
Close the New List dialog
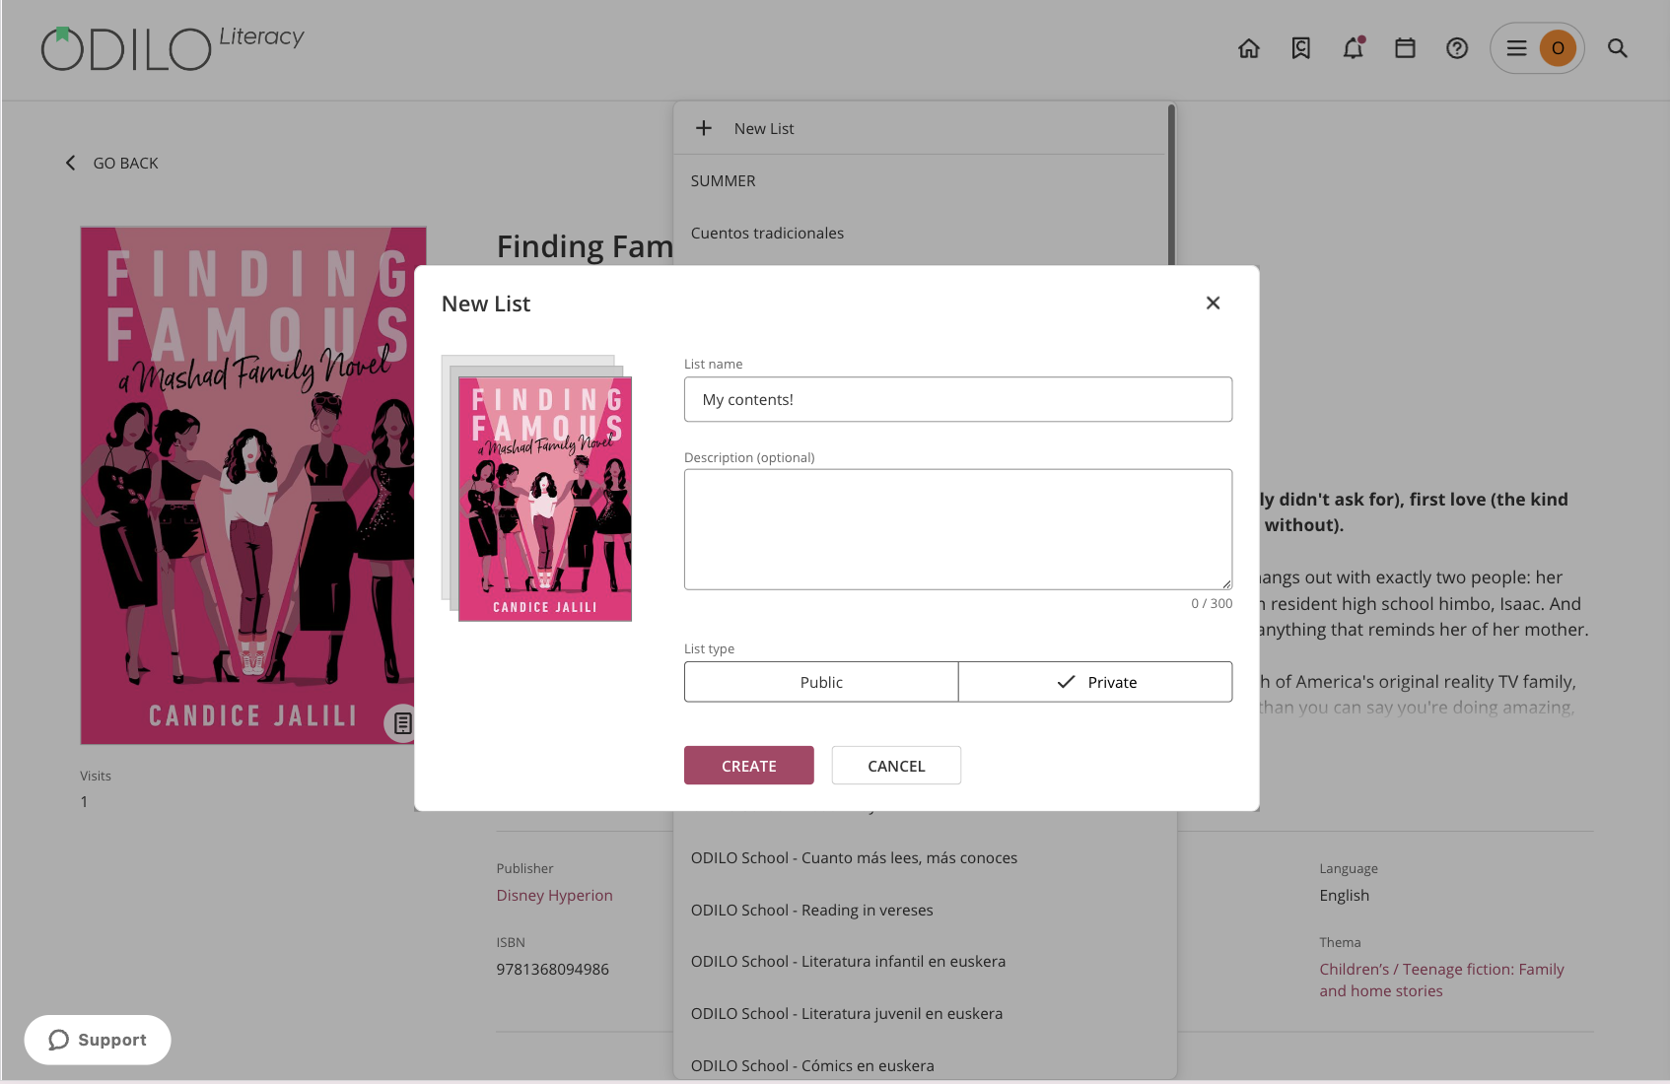[x=1214, y=304]
